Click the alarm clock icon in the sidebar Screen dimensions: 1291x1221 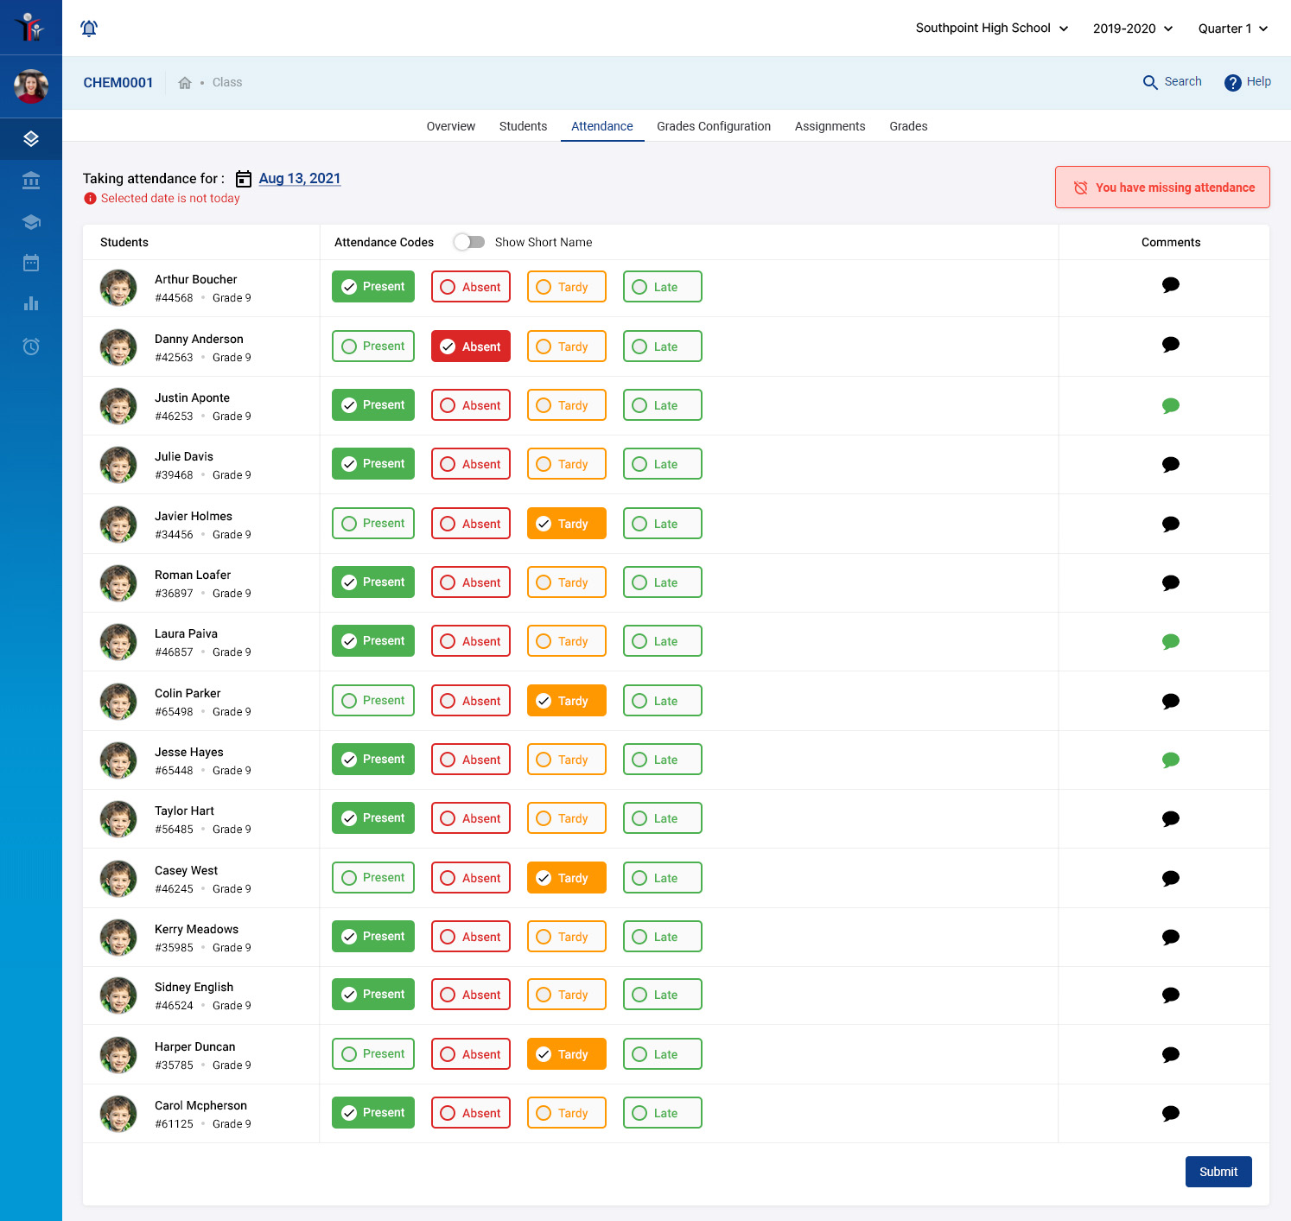(31, 346)
